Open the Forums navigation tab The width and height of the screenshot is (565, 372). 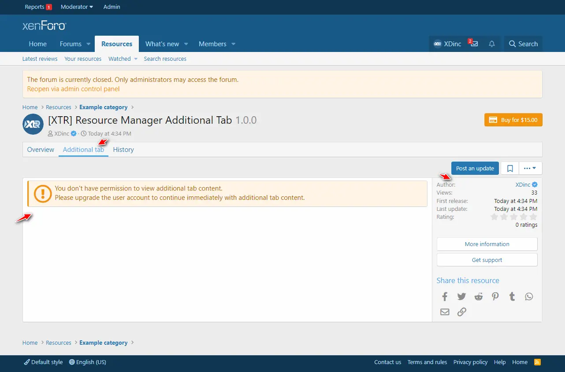(x=71, y=44)
